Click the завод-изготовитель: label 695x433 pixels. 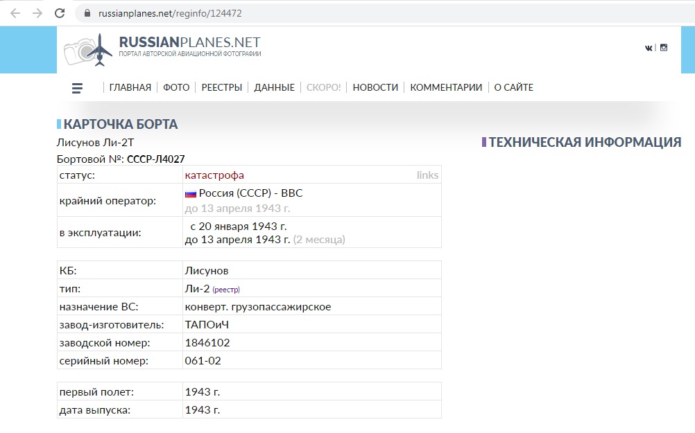pyautogui.click(x=112, y=325)
